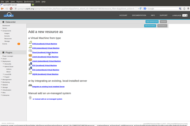The image size is (190, 126).
Task: Click the Libvirt localboot box icon
Action: [30, 56]
